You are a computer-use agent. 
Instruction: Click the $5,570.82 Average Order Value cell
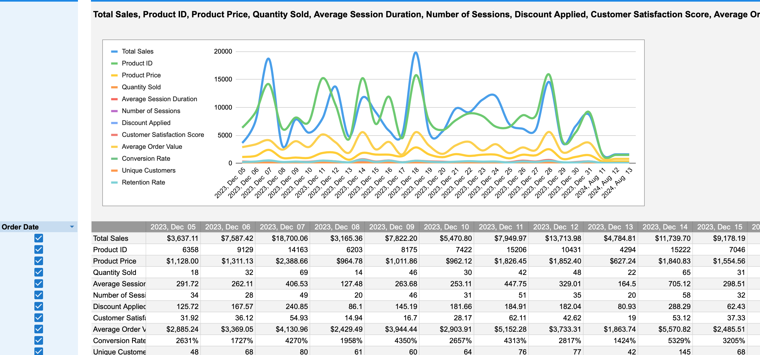[x=665, y=329]
